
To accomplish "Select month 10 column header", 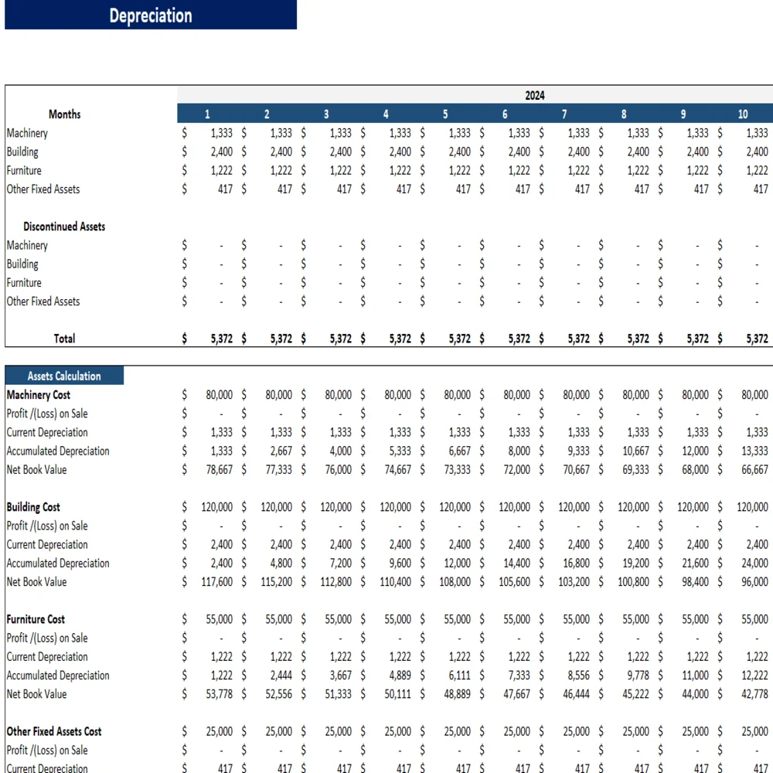I will pyautogui.click(x=742, y=114).
